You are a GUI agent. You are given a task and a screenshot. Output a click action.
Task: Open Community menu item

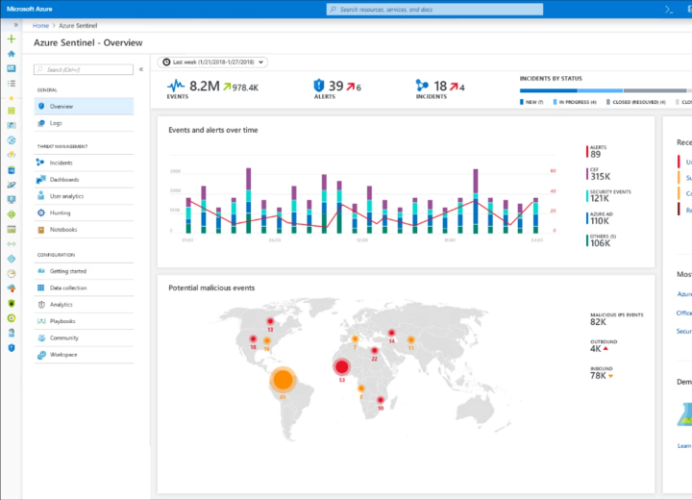84,337
